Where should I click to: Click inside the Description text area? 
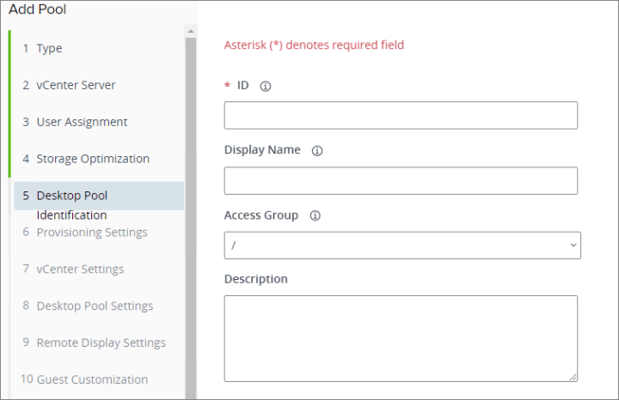pos(401,338)
